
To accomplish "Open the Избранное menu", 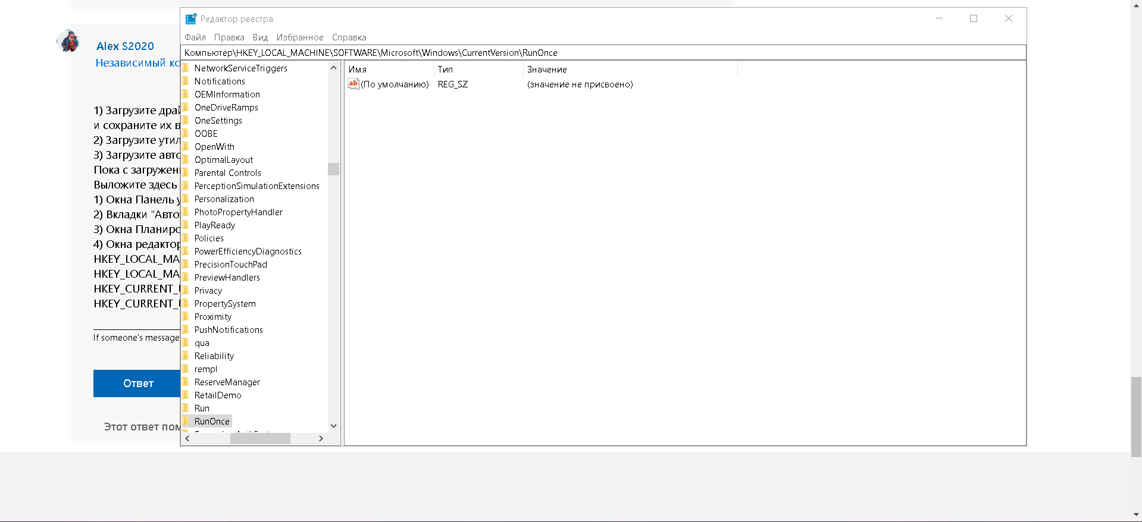I will pos(300,37).
